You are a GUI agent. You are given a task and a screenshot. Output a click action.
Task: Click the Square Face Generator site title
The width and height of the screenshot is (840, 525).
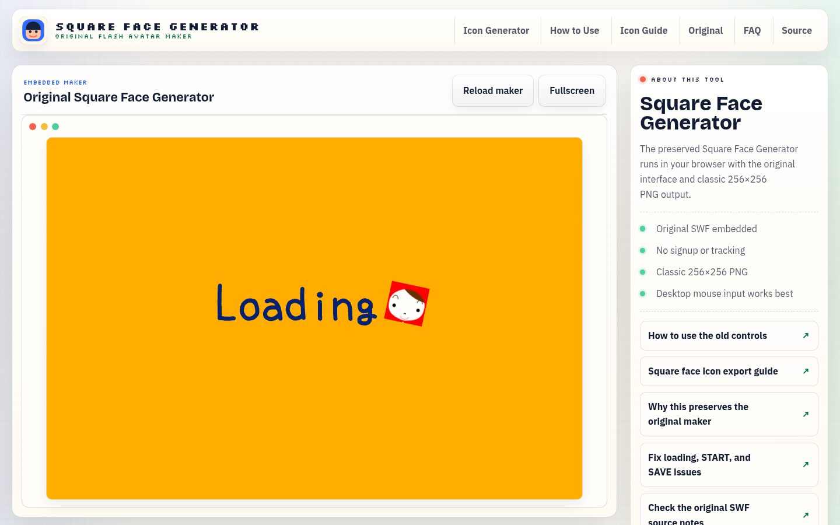click(157, 27)
